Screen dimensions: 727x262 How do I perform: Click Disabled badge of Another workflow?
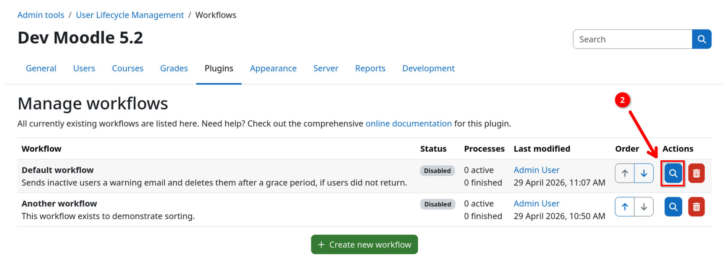pyautogui.click(x=438, y=204)
